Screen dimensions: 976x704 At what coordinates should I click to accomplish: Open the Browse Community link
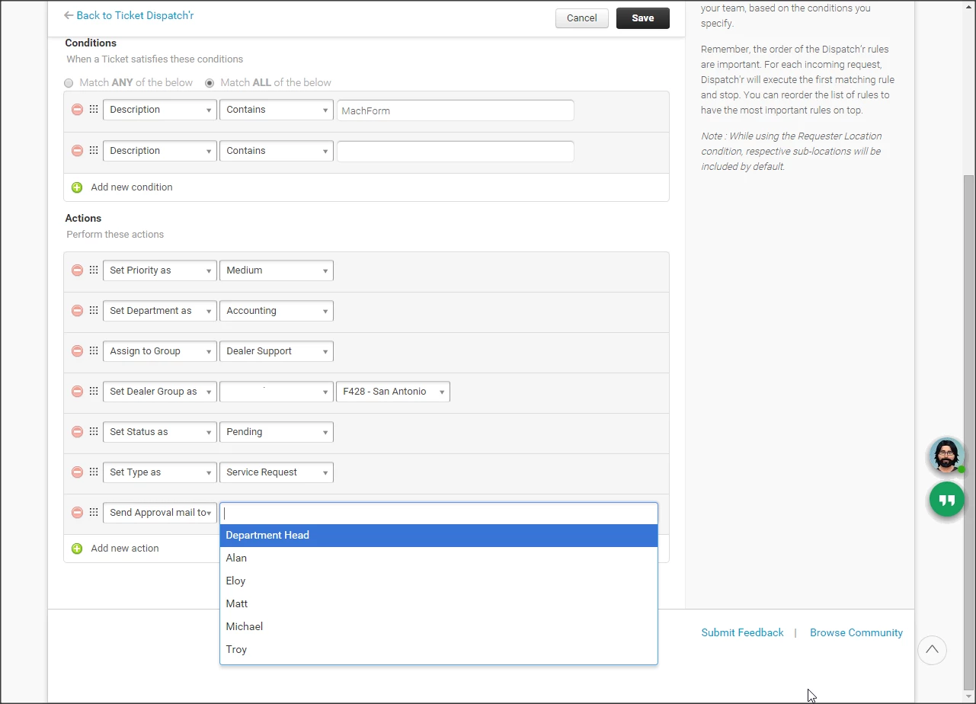pos(856,632)
